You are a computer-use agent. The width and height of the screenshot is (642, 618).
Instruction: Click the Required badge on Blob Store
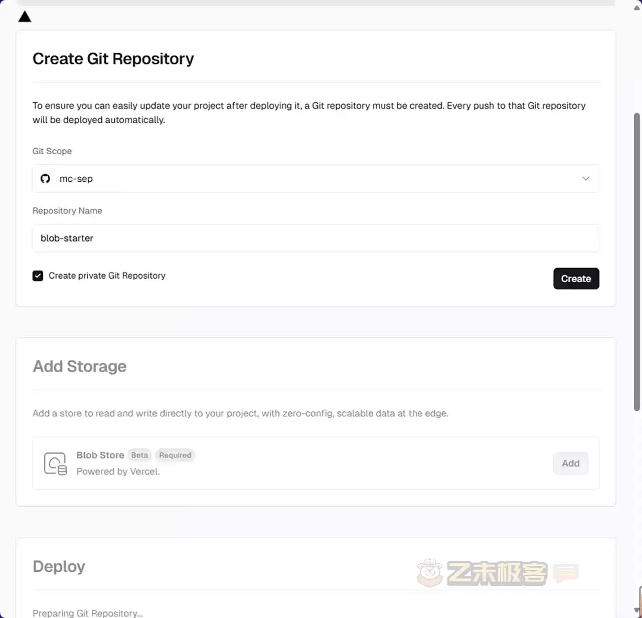(175, 455)
